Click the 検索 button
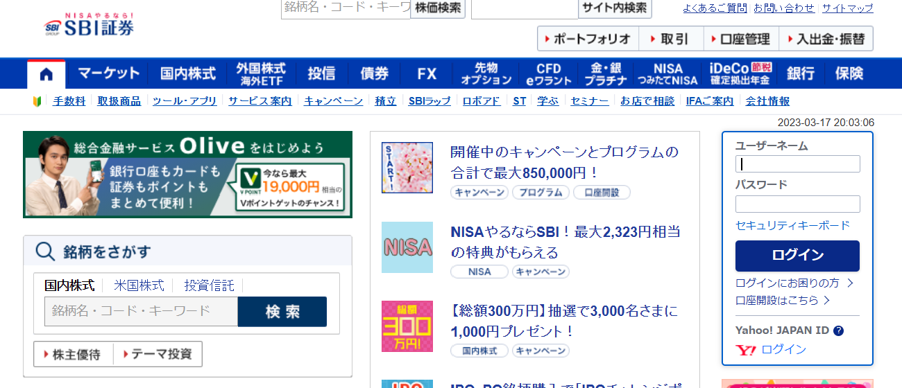Screen dimensions: 902x388 click(x=282, y=312)
